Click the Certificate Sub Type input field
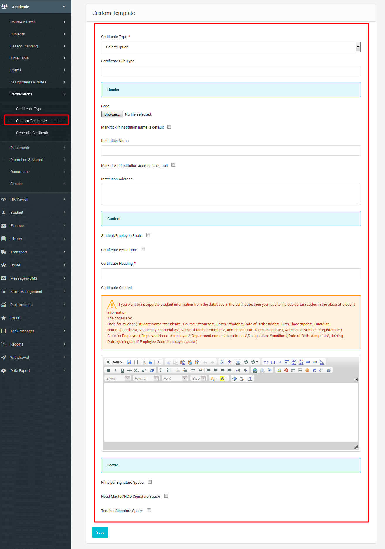The width and height of the screenshot is (385, 549). (231, 71)
